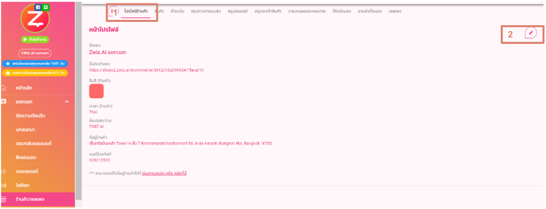This screenshot has height=209, width=546.
Task: Open the shop page URL link
Action: [x=147, y=70]
